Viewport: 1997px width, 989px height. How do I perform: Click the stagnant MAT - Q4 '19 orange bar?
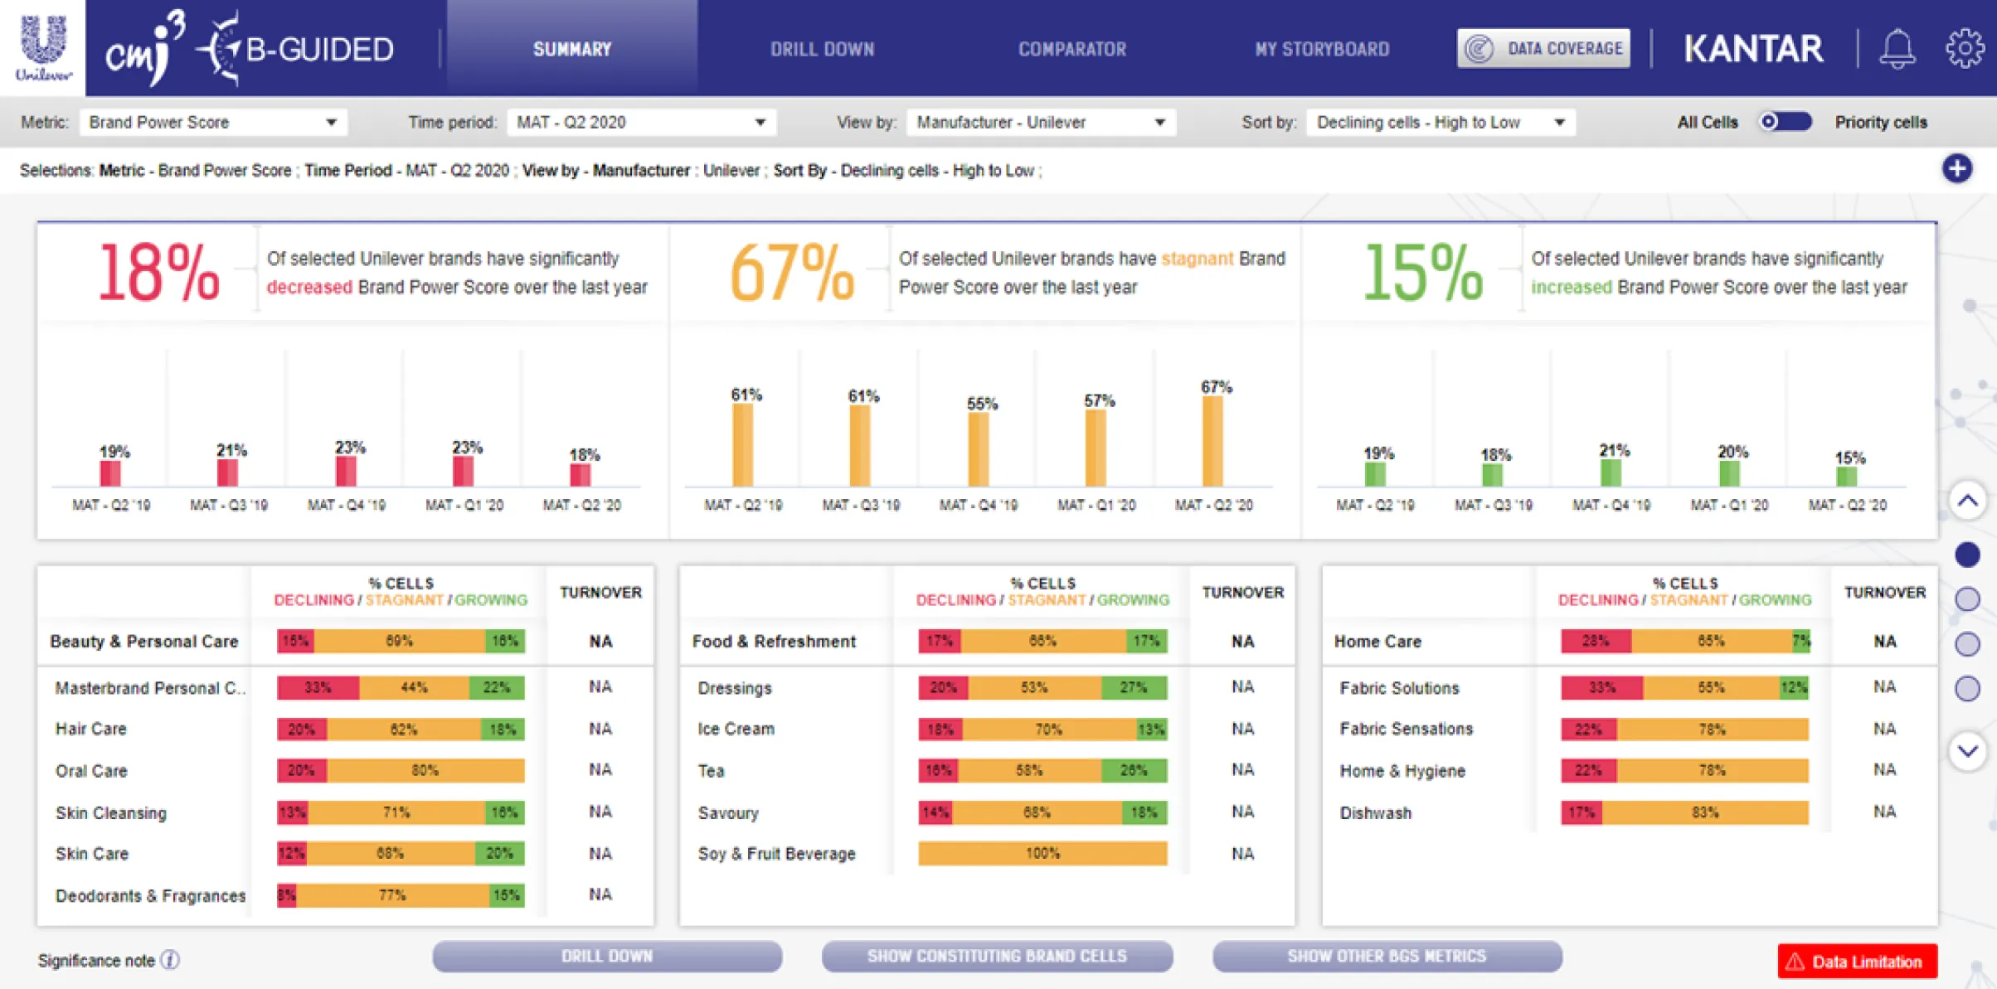(979, 449)
